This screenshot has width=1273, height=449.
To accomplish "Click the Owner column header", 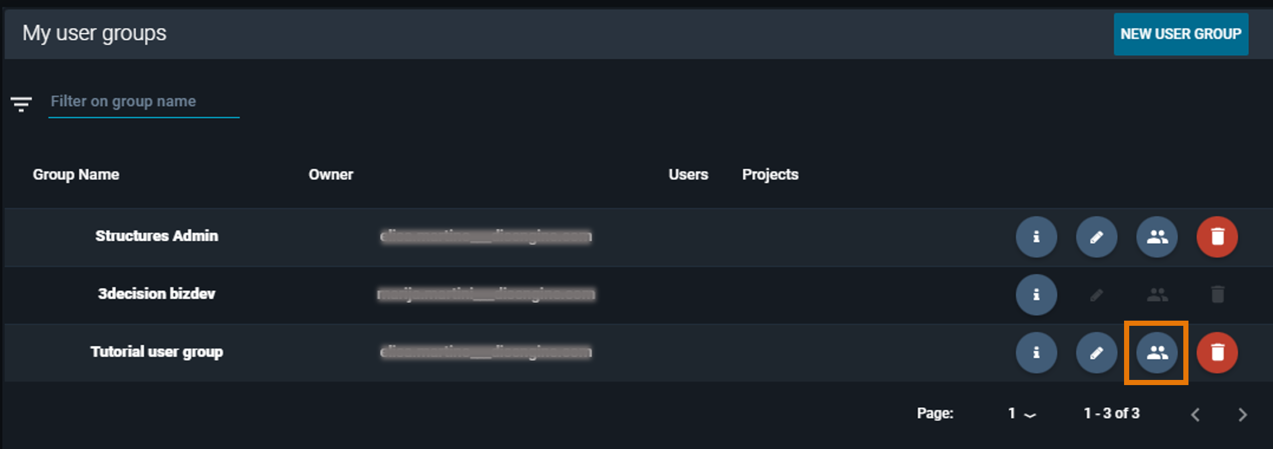I will pyautogui.click(x=331, y=174).
